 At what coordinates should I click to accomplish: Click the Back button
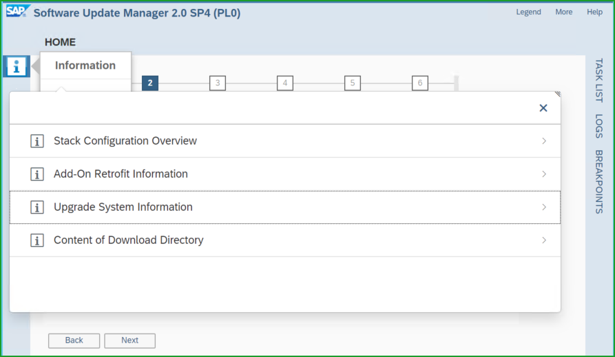coord(74,340)
